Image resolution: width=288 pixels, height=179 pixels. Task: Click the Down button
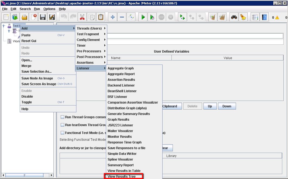(x=227, y=106)
